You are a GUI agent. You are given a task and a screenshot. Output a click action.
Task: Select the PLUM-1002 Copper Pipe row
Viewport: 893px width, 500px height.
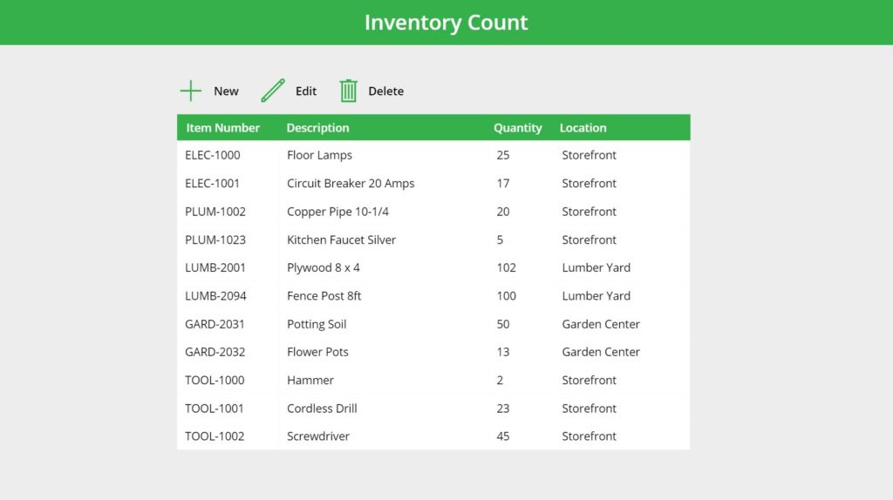433,212
